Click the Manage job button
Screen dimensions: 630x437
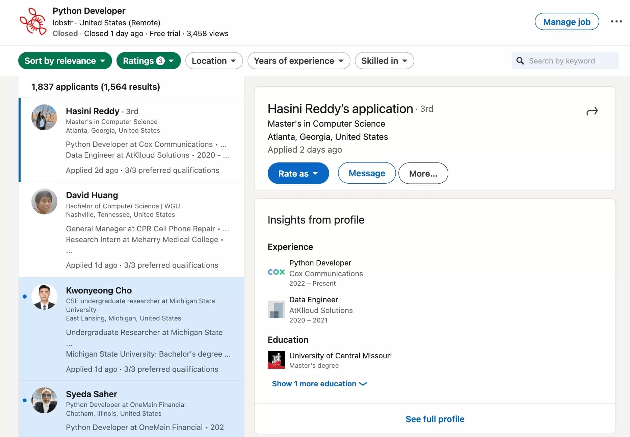coord(567,22)
